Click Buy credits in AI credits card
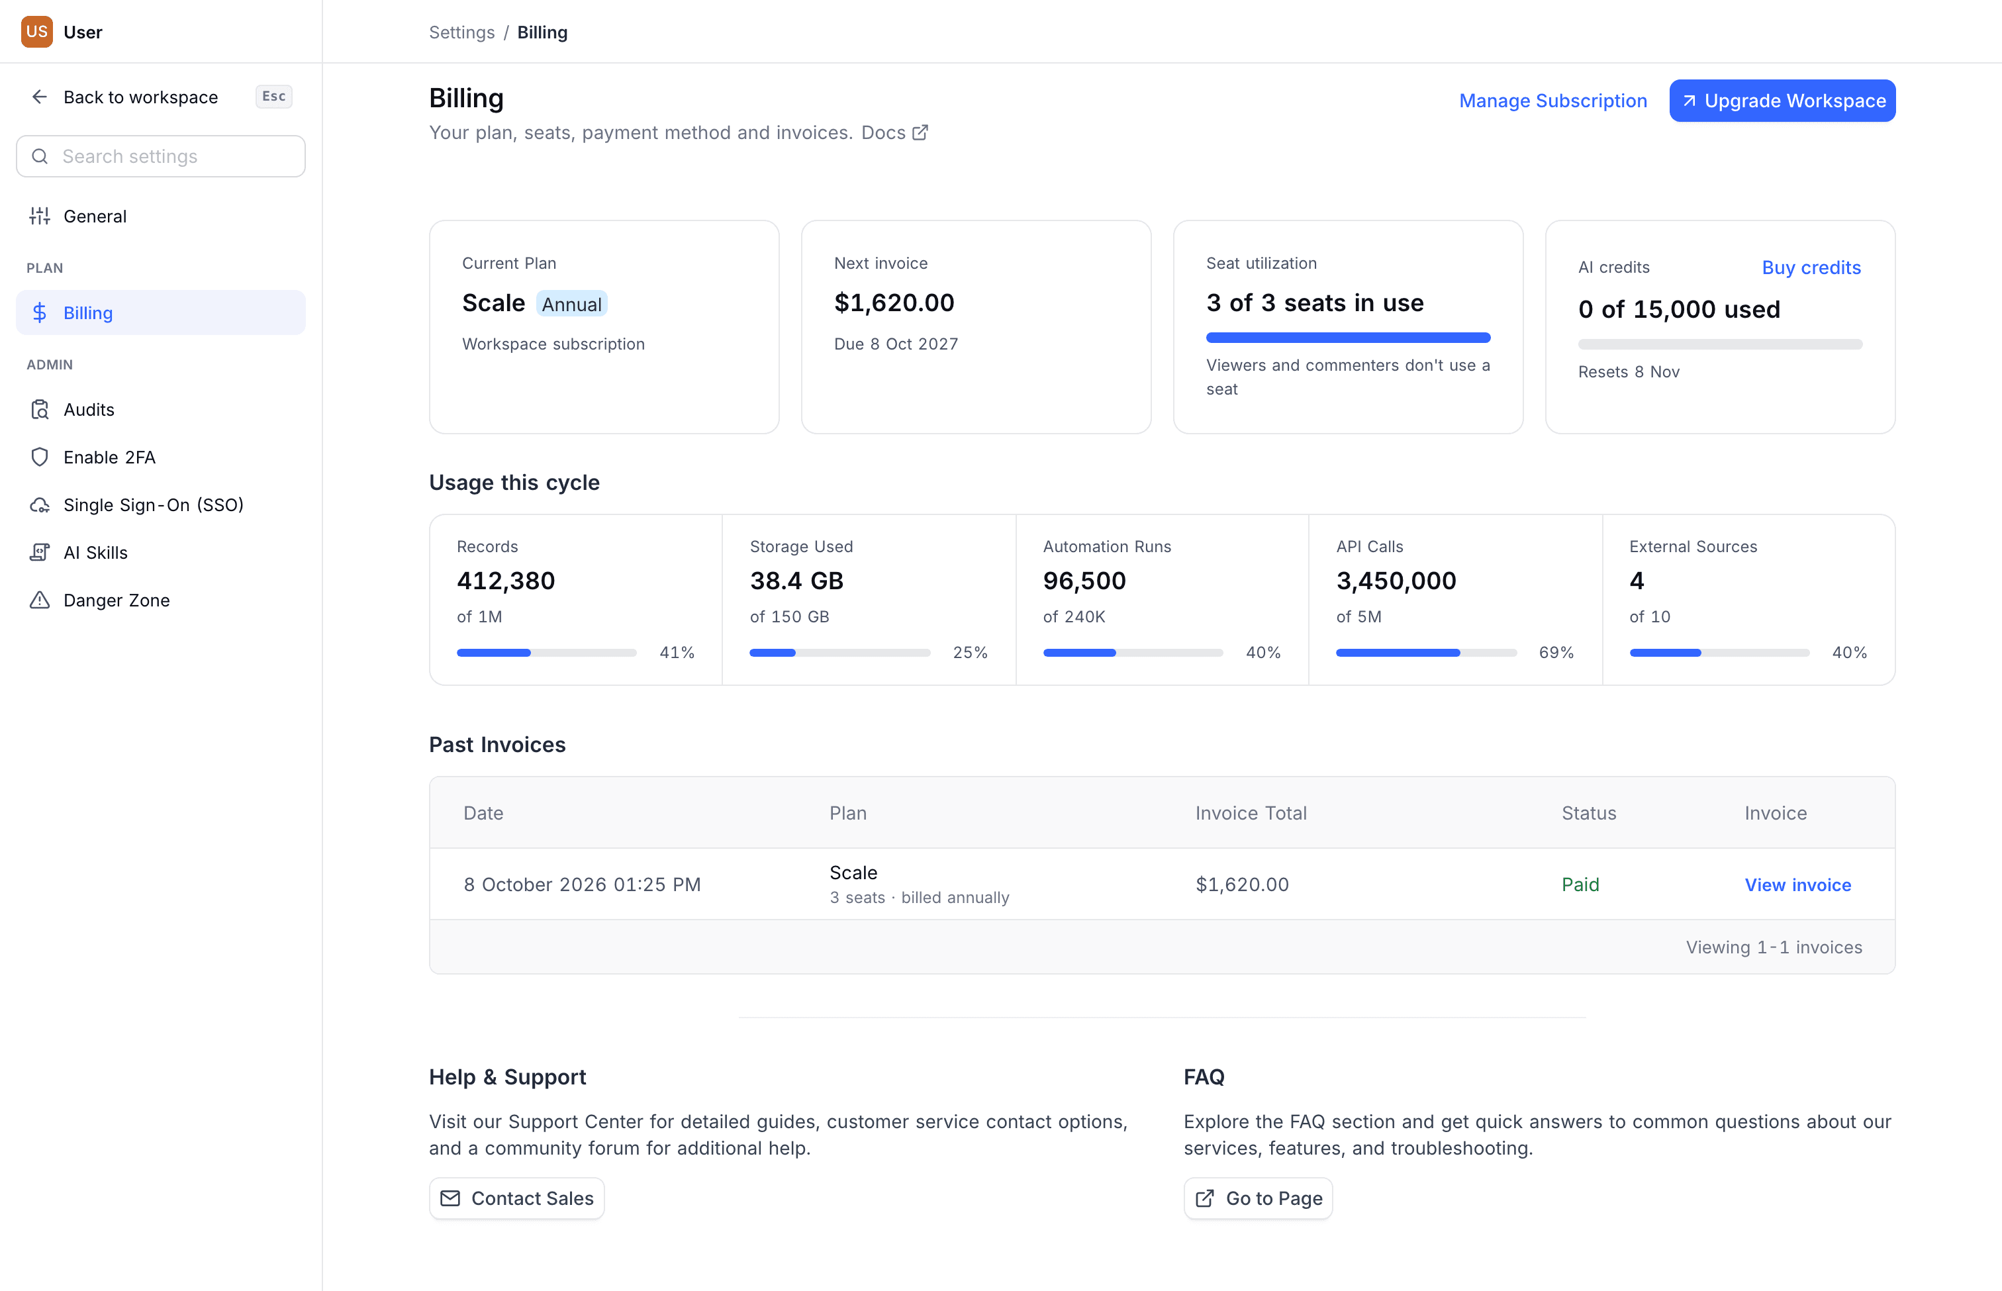The width and height of the screenshot is (2002, 1291). coord(1811,267)
